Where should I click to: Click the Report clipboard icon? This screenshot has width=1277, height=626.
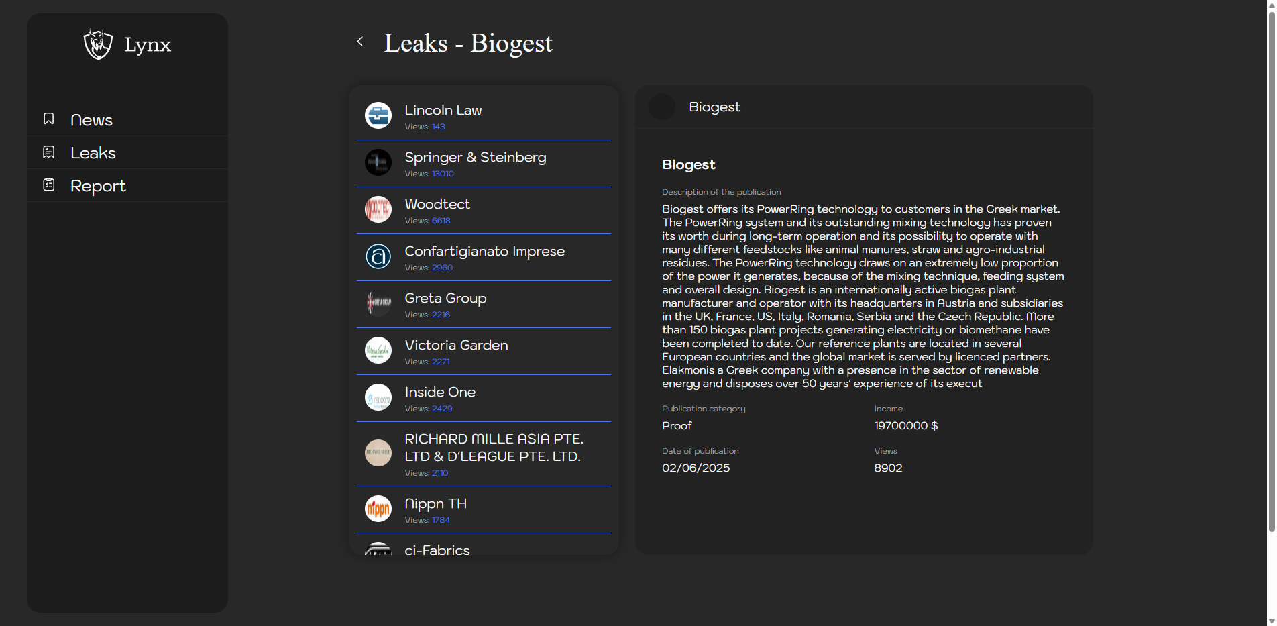[x=49, y=185]
